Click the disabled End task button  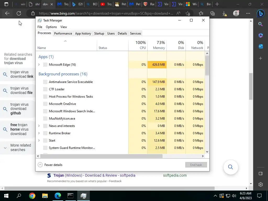tap(196, 165)
